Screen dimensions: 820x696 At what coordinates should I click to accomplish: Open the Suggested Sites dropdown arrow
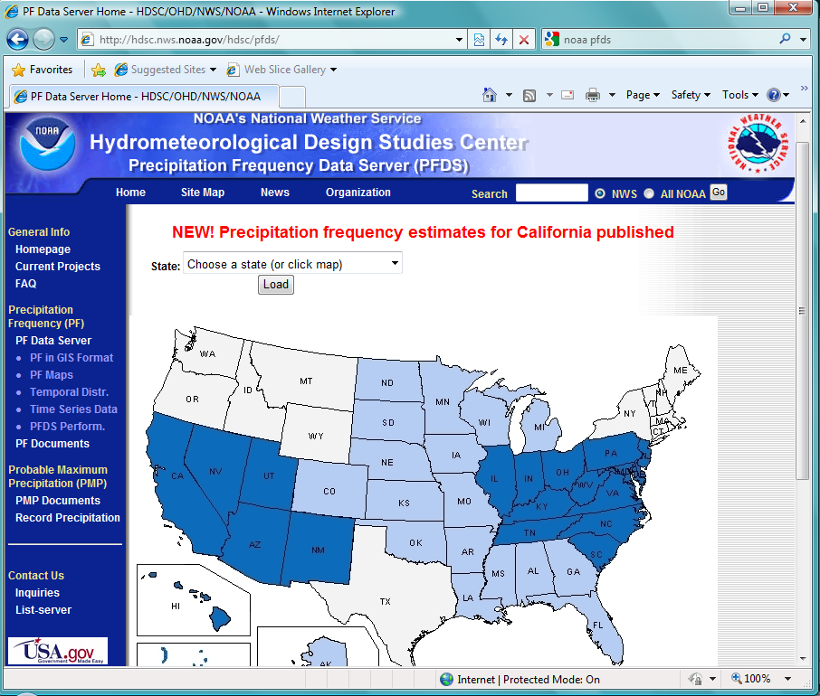coord(213,70)
